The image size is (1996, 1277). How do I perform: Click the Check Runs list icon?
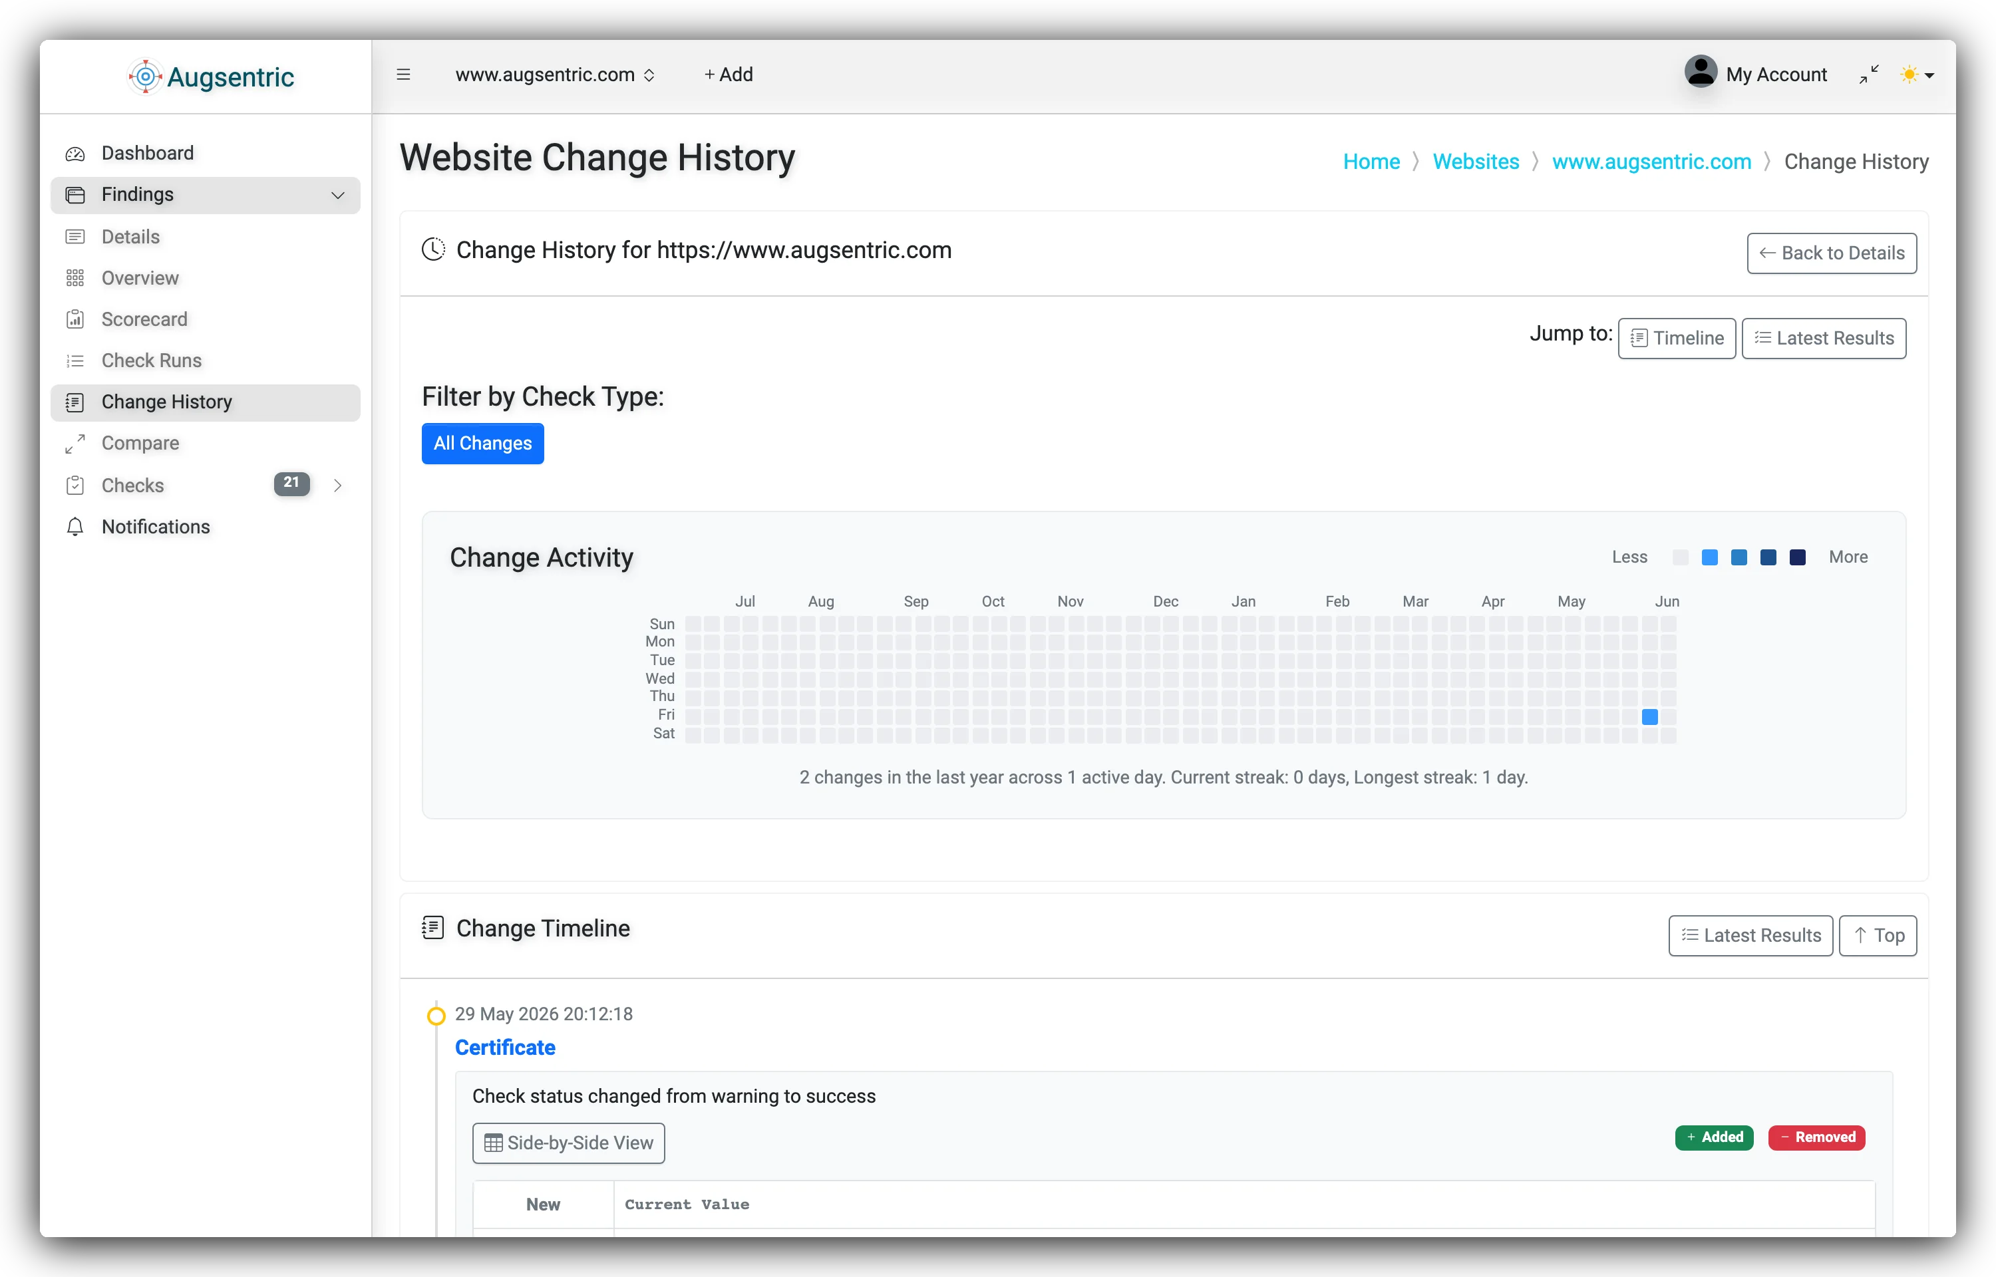[x=75, y=360]
